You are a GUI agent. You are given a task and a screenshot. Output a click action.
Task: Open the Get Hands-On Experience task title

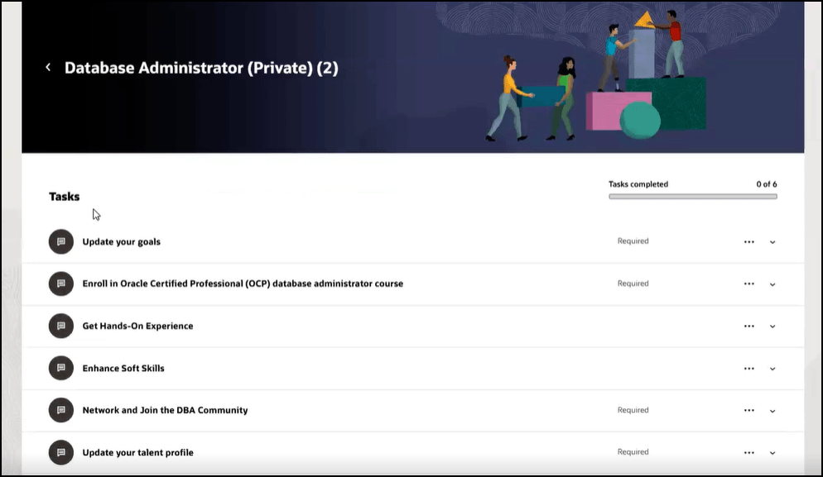(137, 326)
